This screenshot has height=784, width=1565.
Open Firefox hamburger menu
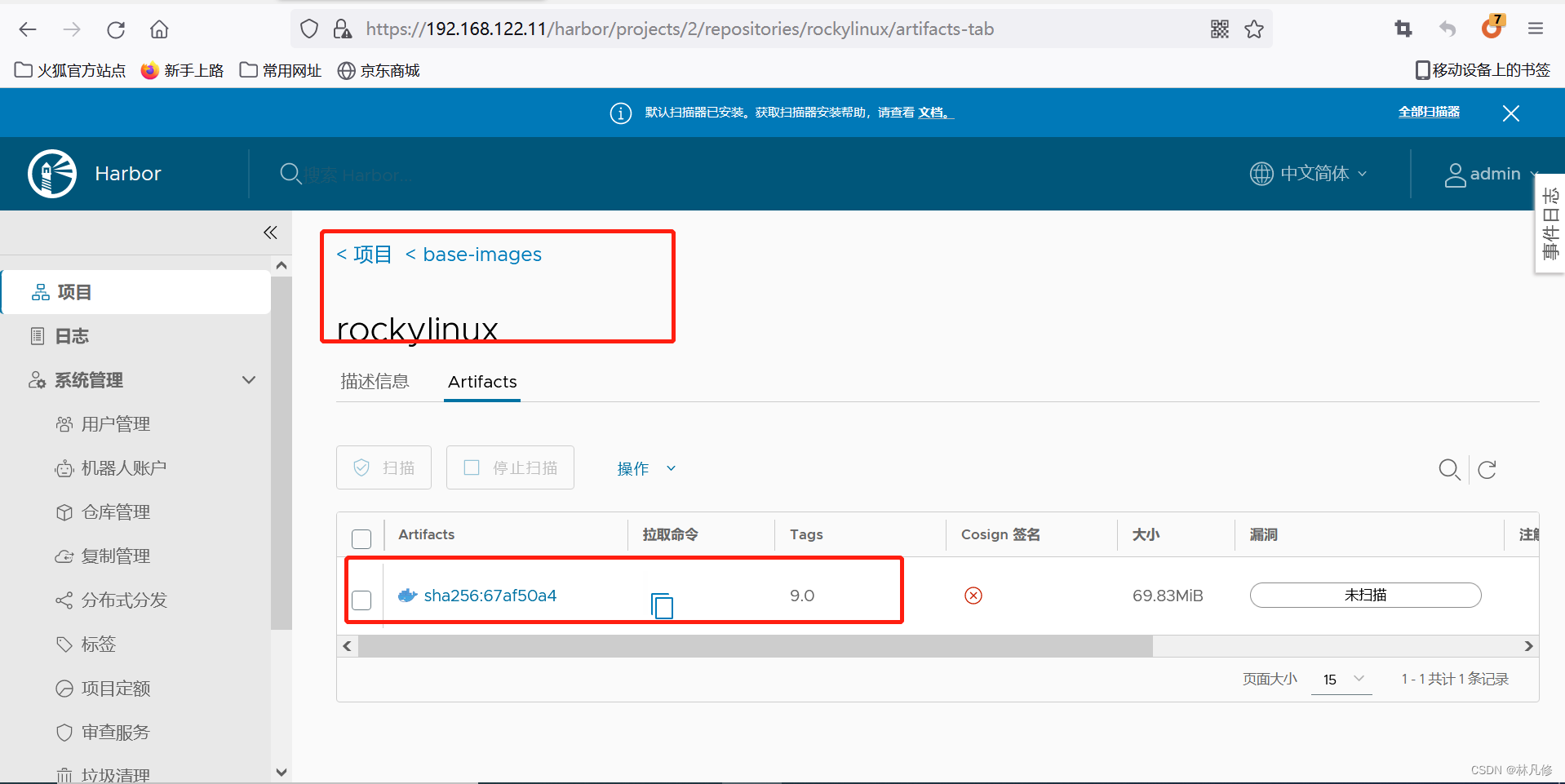(x=1536, y=29)
